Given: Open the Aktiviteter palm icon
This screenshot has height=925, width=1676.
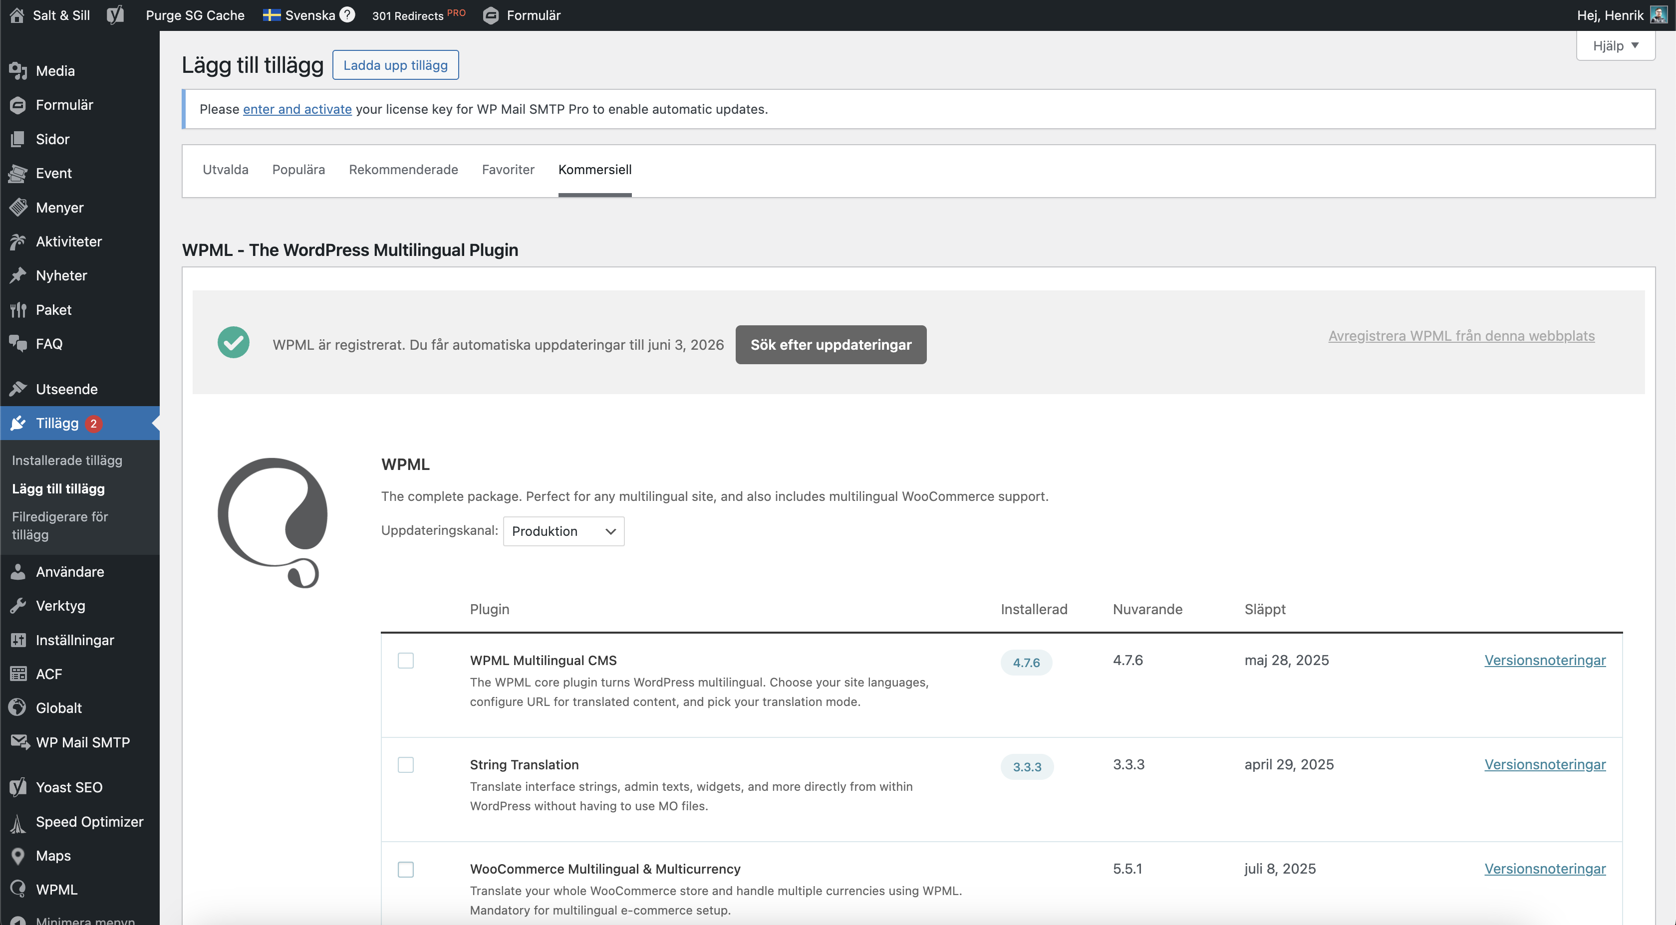Looking at the screenshot, I should click(x=18, y=241).
